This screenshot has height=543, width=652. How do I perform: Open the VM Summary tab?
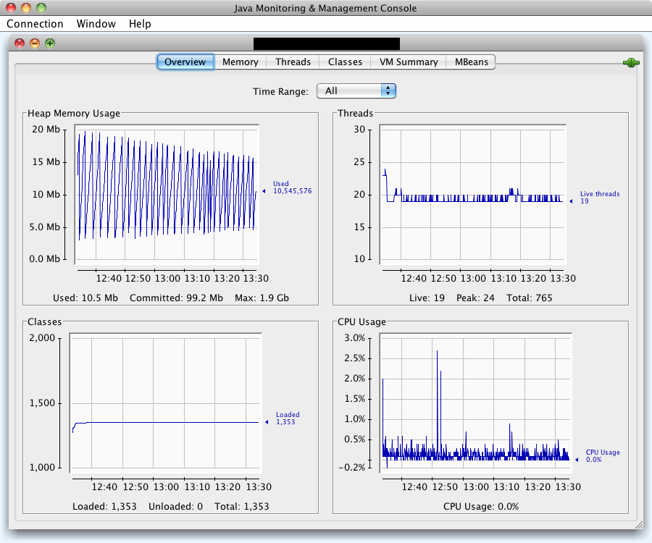tap(409, 62)
